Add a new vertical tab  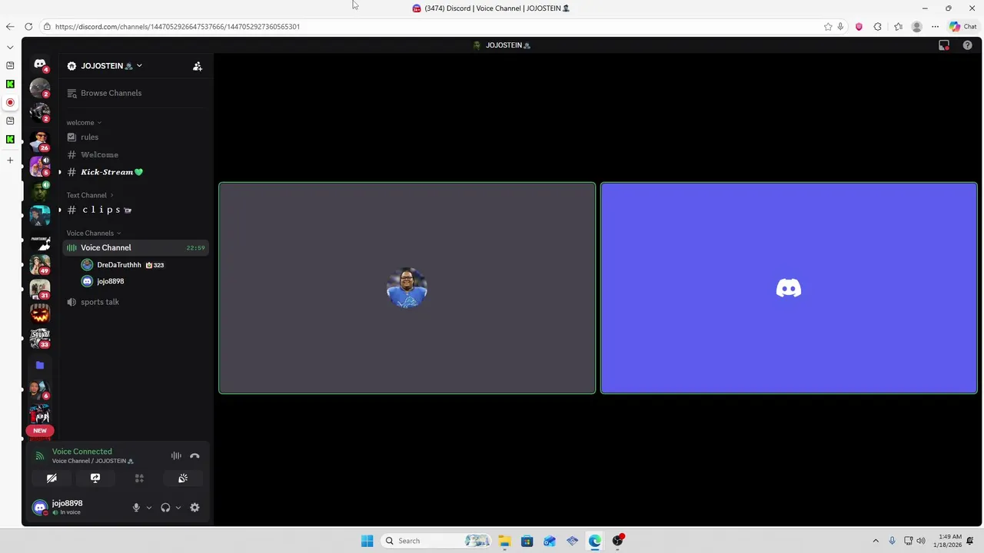click(x=10, y=161)
